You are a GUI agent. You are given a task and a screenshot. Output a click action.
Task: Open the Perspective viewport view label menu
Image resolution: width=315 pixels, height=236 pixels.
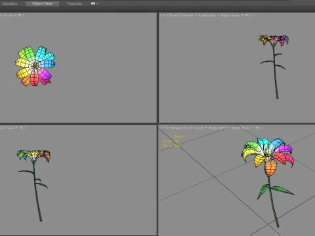point(179,128)
